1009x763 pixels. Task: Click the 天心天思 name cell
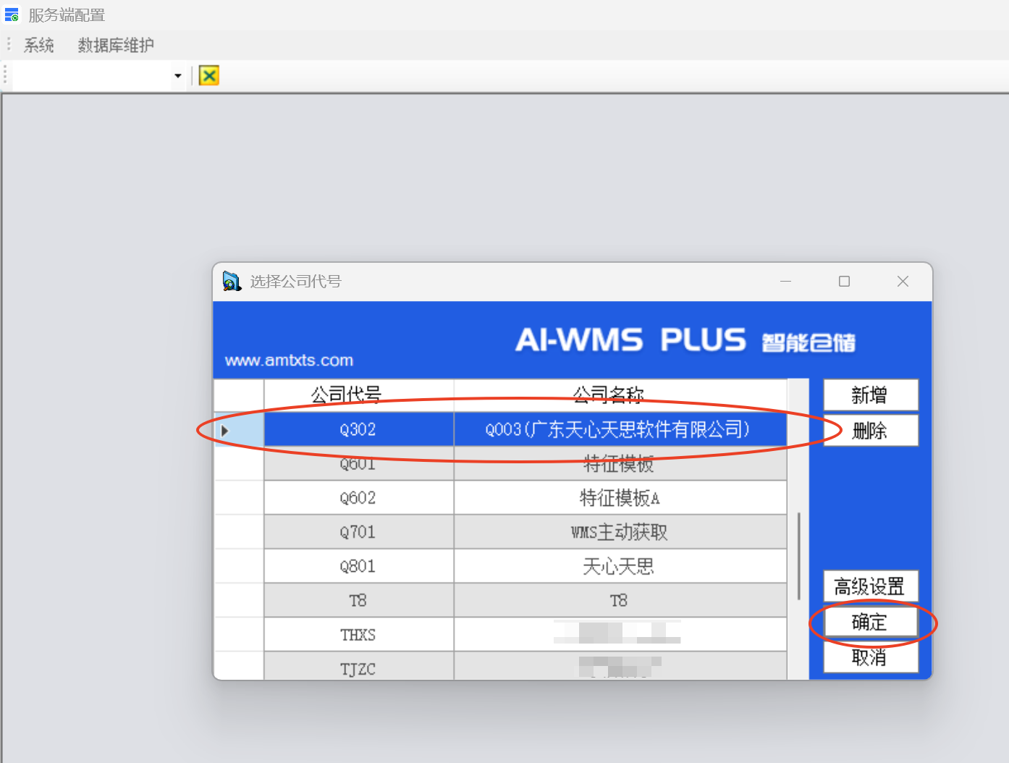coord(620,566)
